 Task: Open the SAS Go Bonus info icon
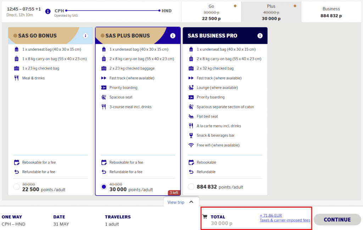(x=85, y=36)
